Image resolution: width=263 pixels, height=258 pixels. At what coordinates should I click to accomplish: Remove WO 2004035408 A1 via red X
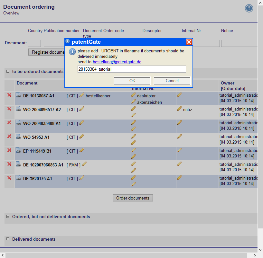[9, 122]
